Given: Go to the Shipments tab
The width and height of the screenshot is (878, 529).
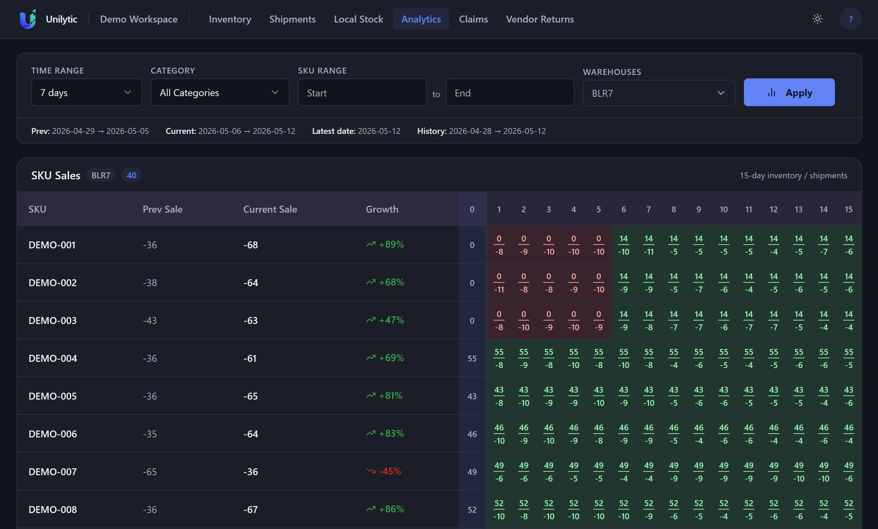Looking at the screenshot, I should pos(292,19).
